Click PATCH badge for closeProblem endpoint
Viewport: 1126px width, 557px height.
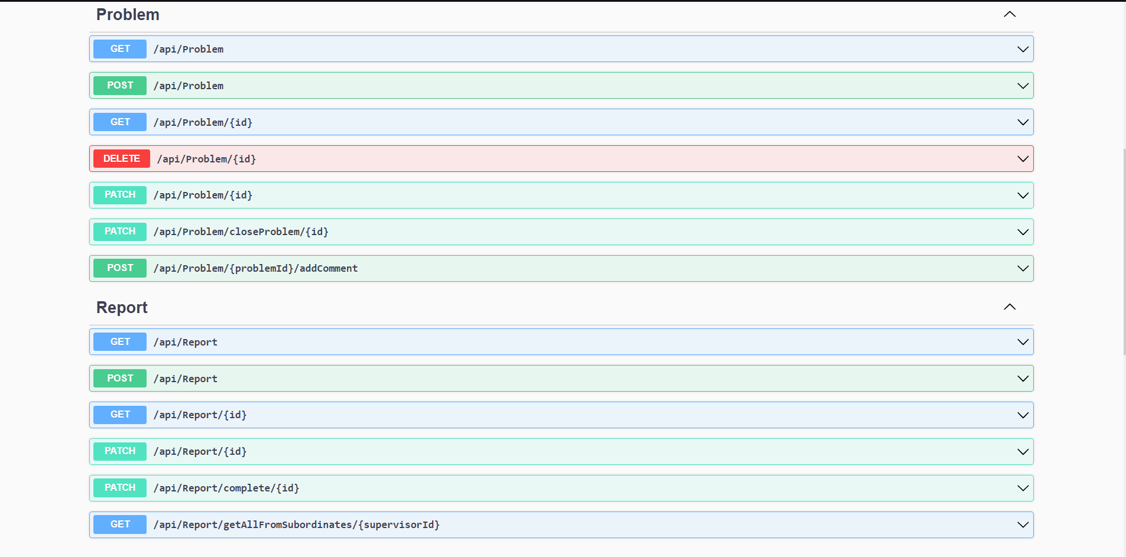(120, 232)
